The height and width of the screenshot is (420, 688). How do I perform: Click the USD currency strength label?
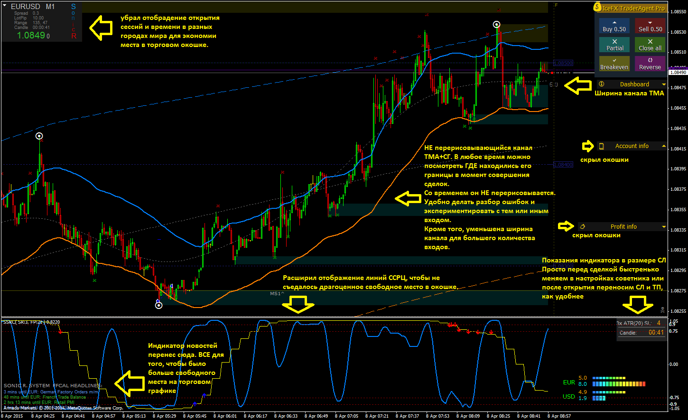[569, 396]
